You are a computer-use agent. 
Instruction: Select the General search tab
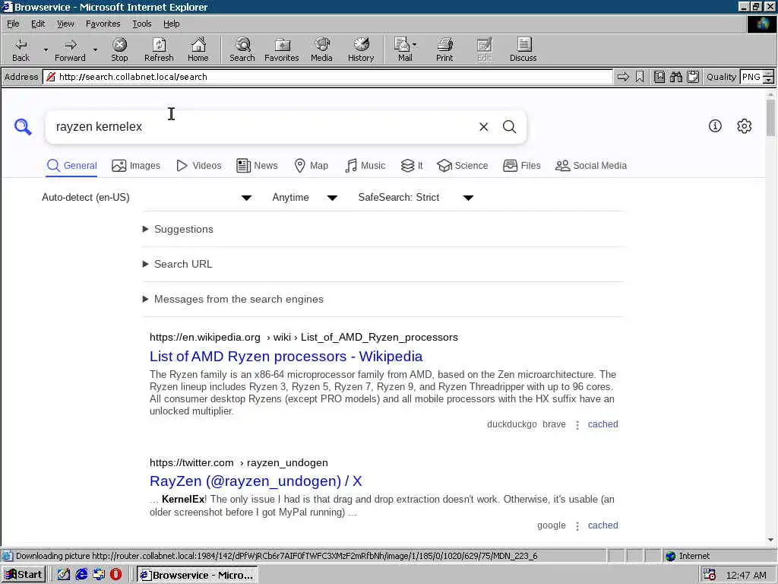tap(71, 166)
